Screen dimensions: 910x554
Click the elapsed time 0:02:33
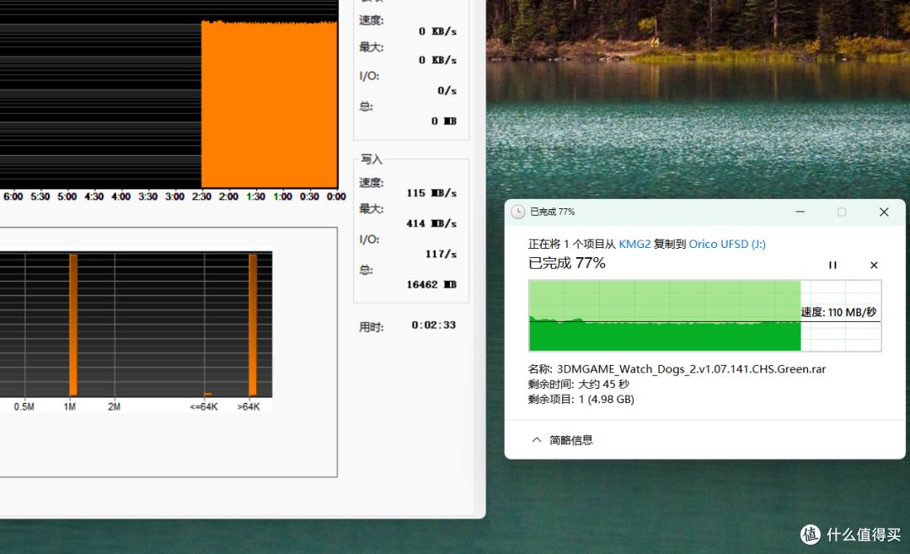(434, 325)
